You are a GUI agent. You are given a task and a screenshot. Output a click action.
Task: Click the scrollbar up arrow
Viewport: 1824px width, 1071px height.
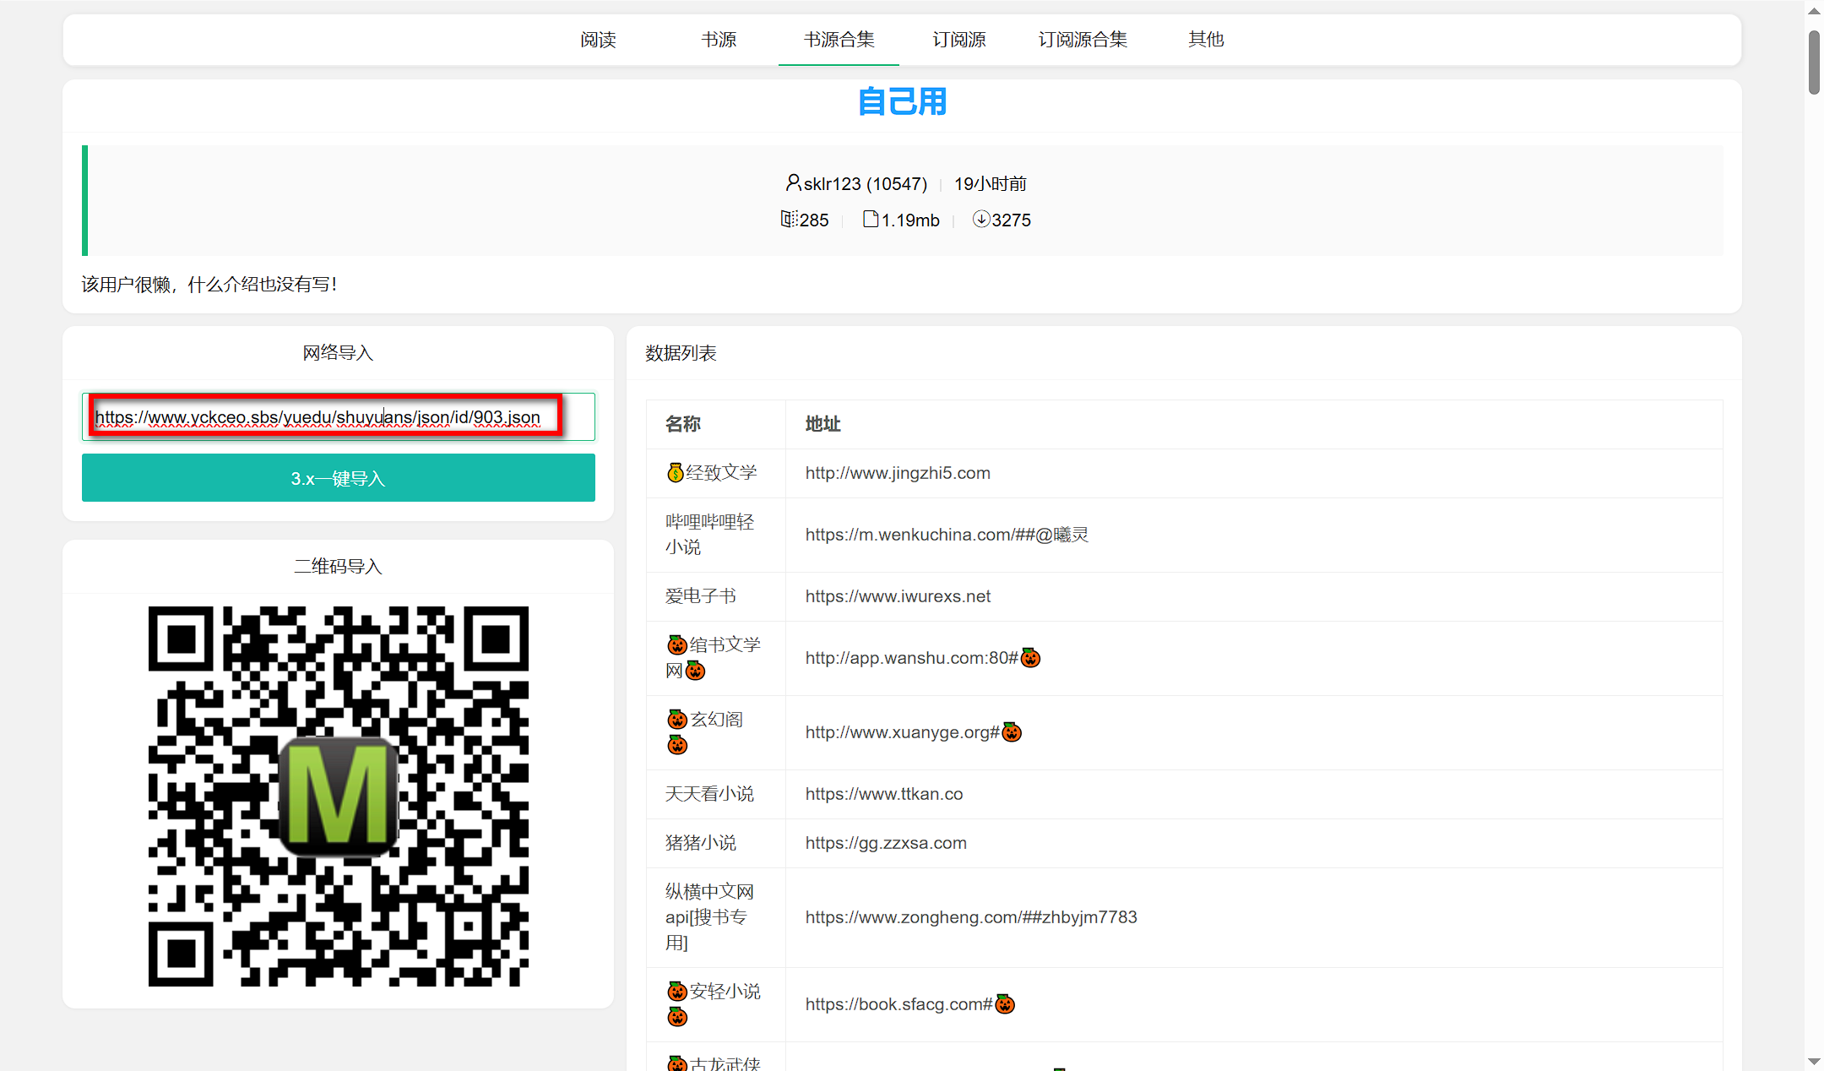point(1814,10)
